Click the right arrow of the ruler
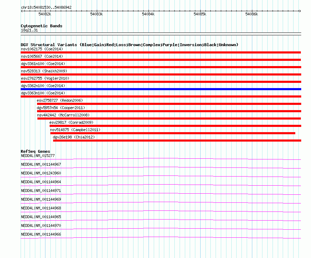The image size is (311, 258). (300, 11)
